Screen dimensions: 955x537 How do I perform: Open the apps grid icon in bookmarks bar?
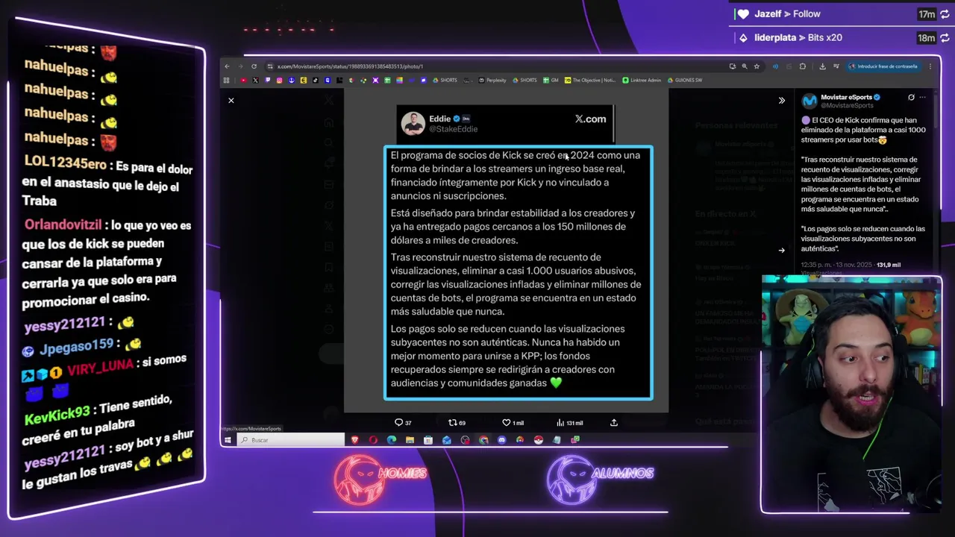tap(226, 80)
